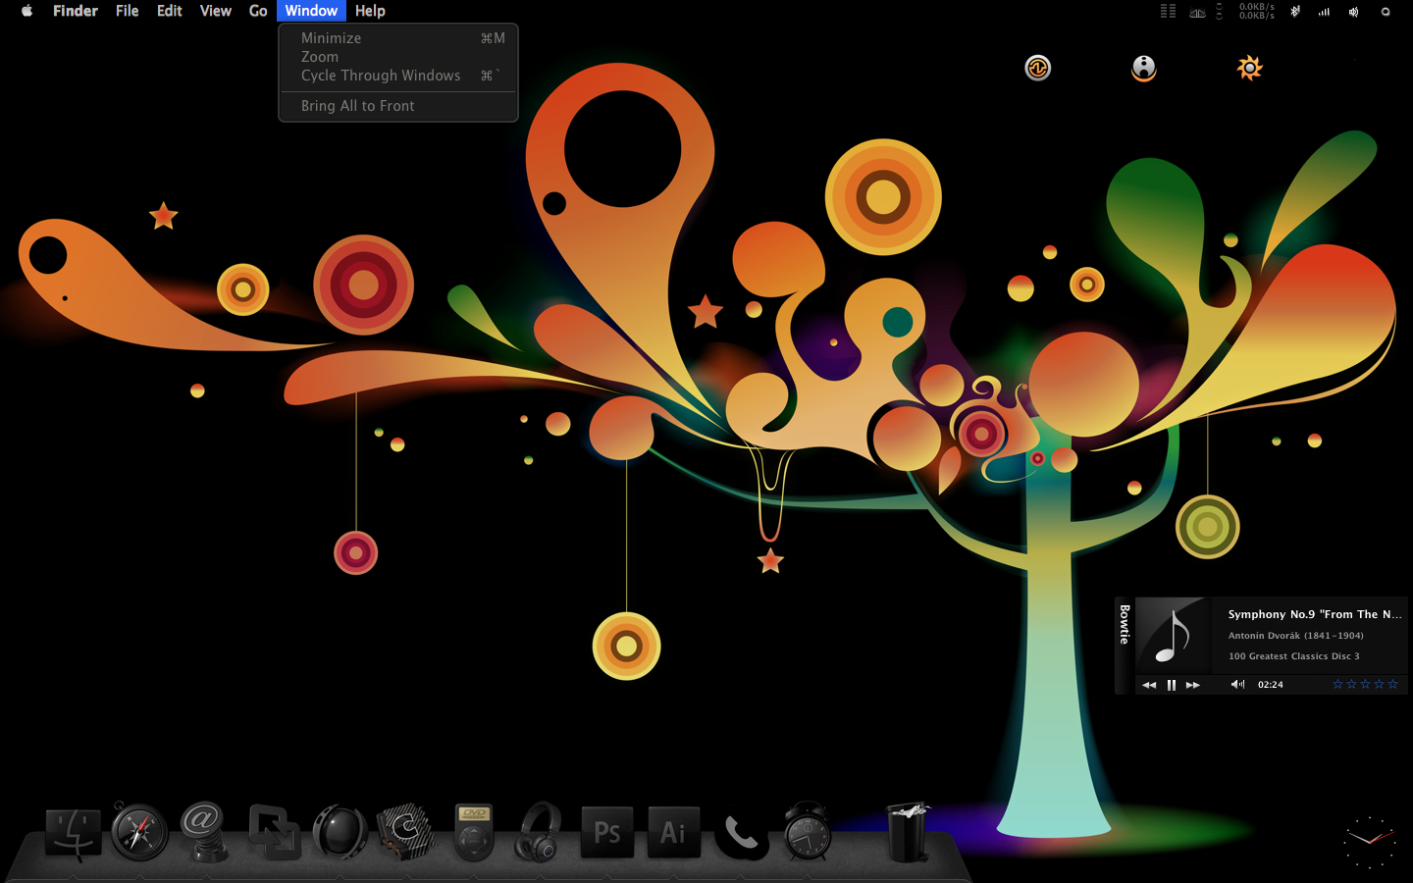Open the File menu
Viewport: 1413px width, 883px height.
pyautogui.click(x=127, y=11)
